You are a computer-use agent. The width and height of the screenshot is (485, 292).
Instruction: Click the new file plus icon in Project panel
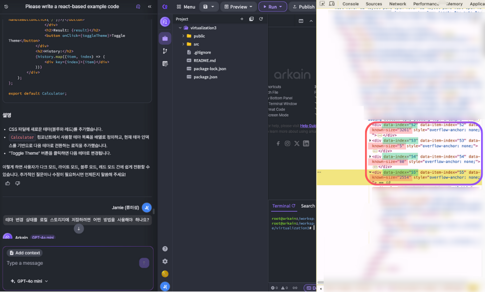(x=242, y=19)
